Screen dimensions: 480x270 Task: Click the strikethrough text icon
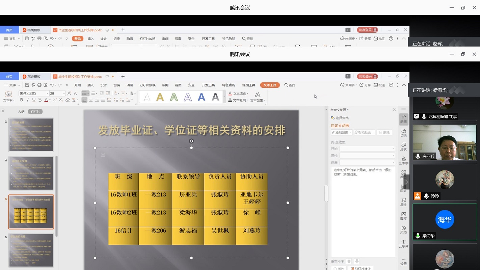tap(40, 100)
